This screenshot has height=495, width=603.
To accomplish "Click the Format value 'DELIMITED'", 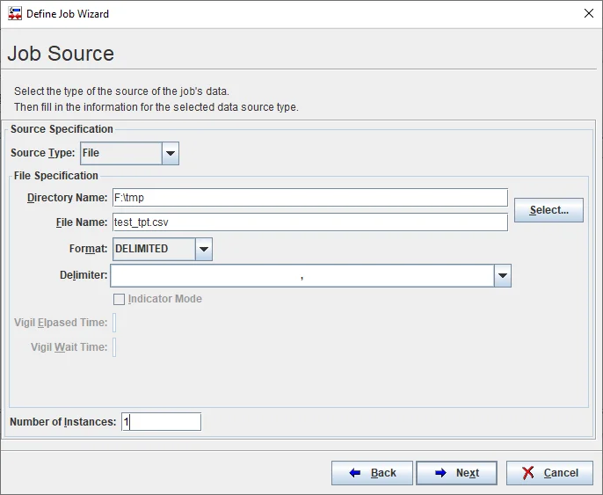I will 153,250.
